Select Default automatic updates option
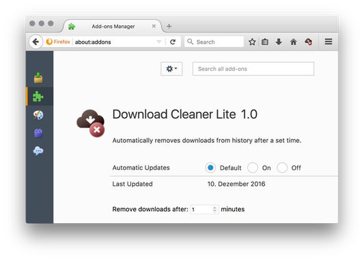 [x=210, y=167]
